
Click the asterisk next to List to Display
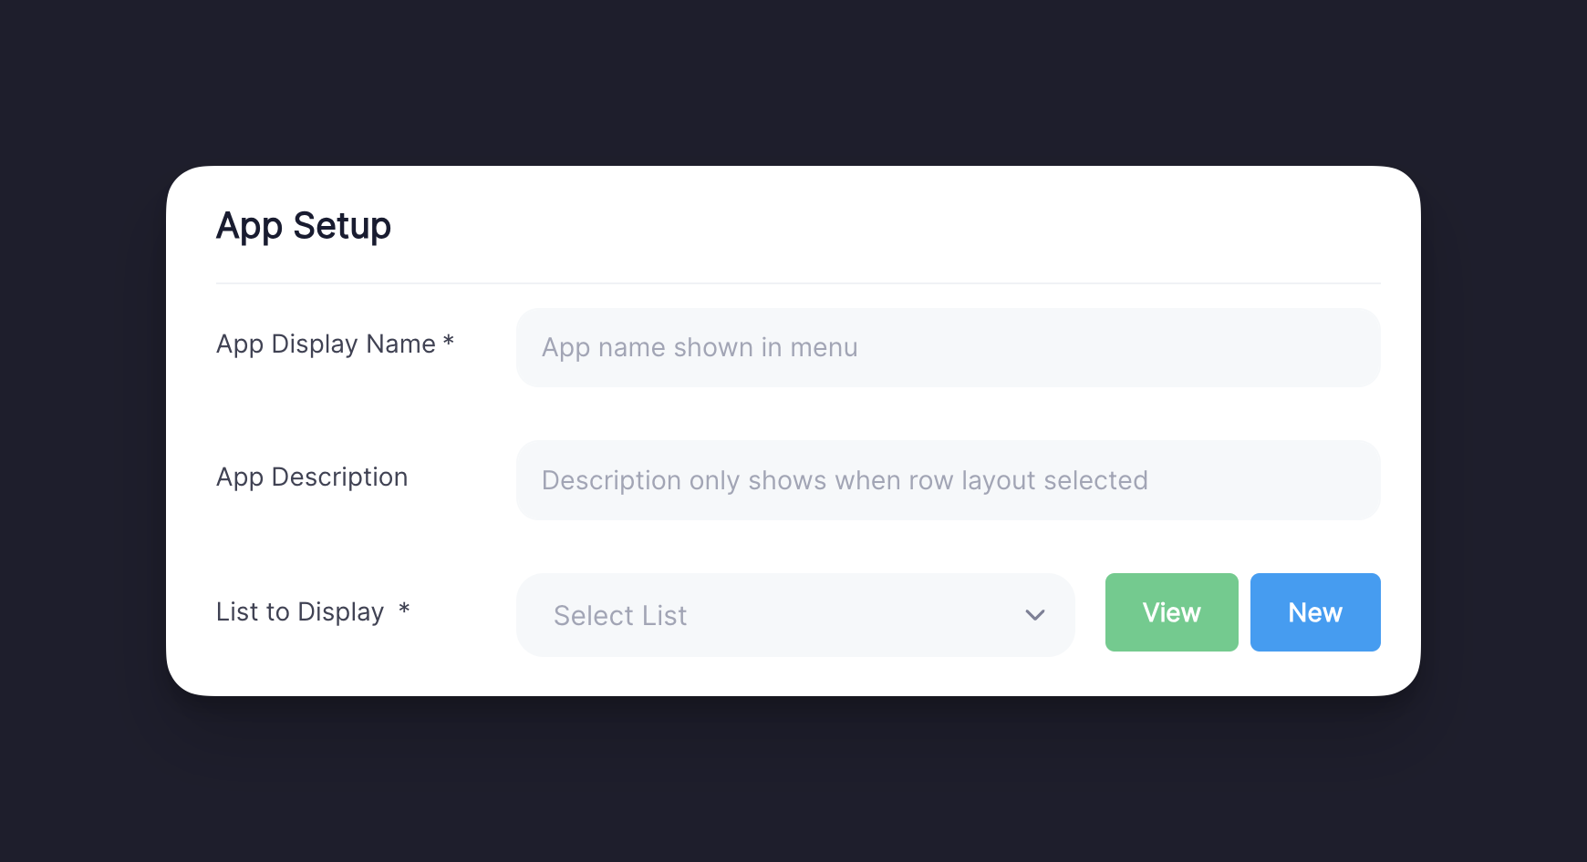pos(404,611)
